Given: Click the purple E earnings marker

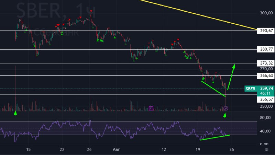Looking at the screenshot, I should point(151,108).
